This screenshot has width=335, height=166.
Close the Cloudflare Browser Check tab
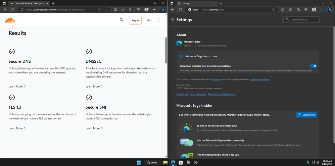pos(47,3)
